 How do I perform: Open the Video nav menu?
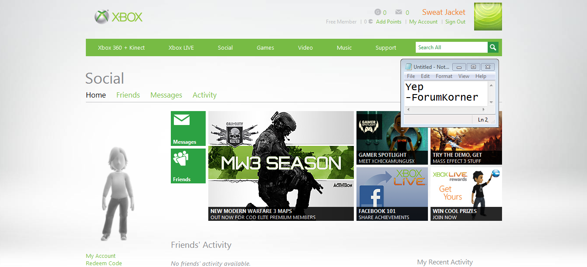[305, 48]
